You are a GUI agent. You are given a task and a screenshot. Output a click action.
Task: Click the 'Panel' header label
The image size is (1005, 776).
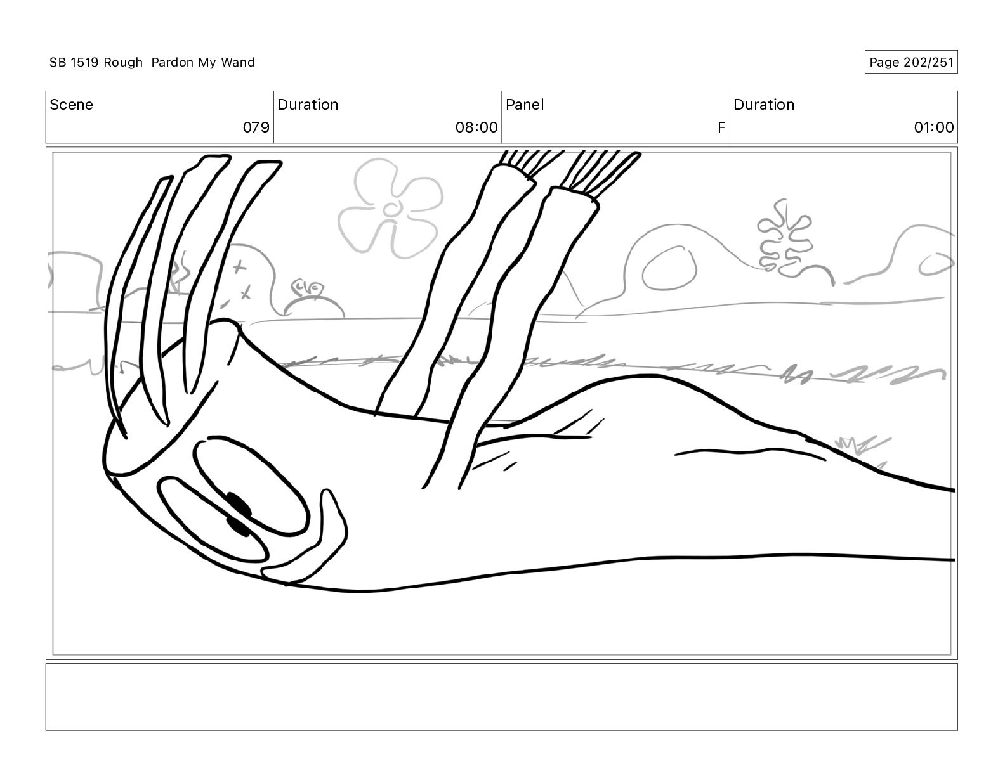point(525,105)
